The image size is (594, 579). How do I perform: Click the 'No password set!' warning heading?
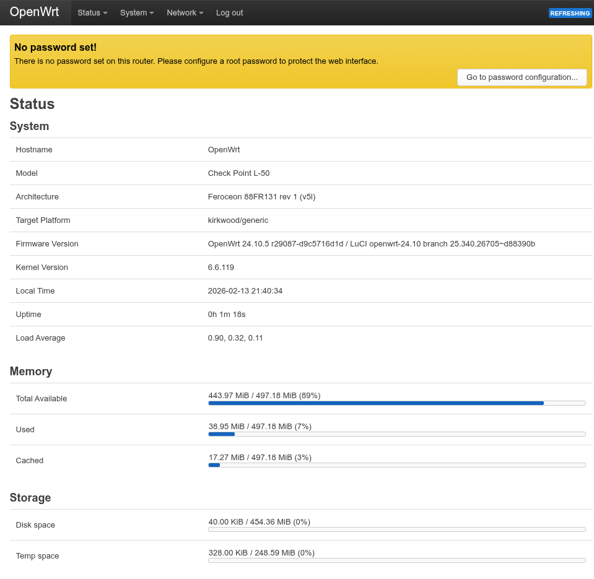[x=55, y=48]
